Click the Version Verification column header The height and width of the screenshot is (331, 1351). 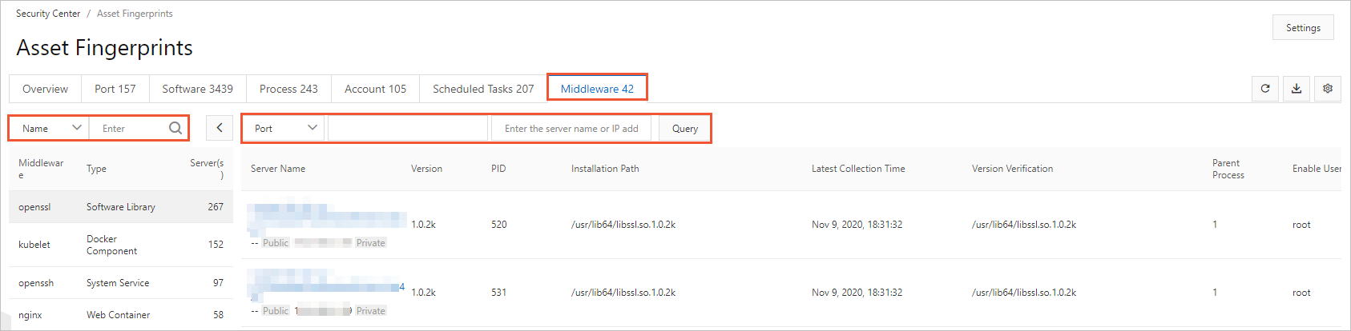(1012, 169)
